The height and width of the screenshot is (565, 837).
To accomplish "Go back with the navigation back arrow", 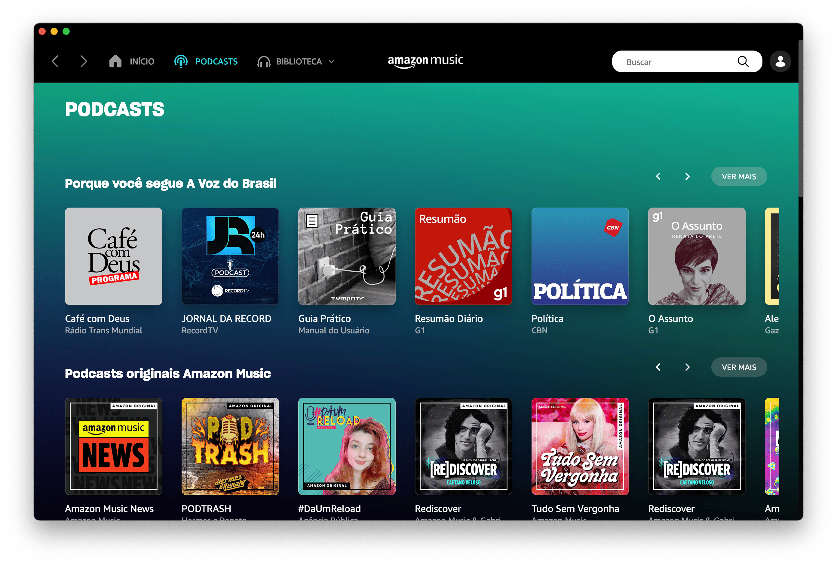I will click(x=55, y=62).
